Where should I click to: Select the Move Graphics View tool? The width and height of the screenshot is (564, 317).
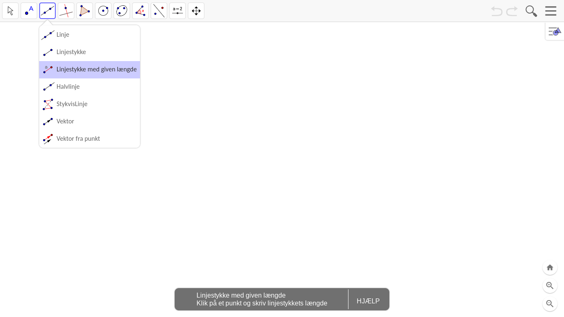[196, 11]
